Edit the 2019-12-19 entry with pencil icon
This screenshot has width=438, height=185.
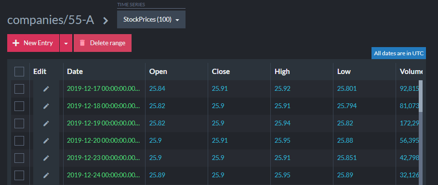click(46, 123)
